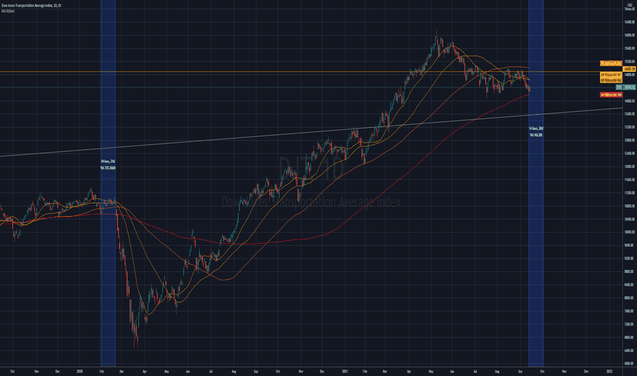The image size is (637, 376).
Task: Click the '14 bars, 21d' range label
Action: [x=108, y=161]
